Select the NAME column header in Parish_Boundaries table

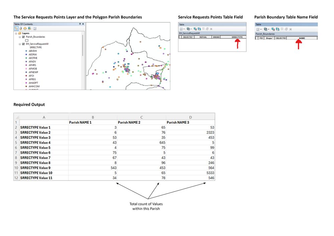click(x=302, y=38)
